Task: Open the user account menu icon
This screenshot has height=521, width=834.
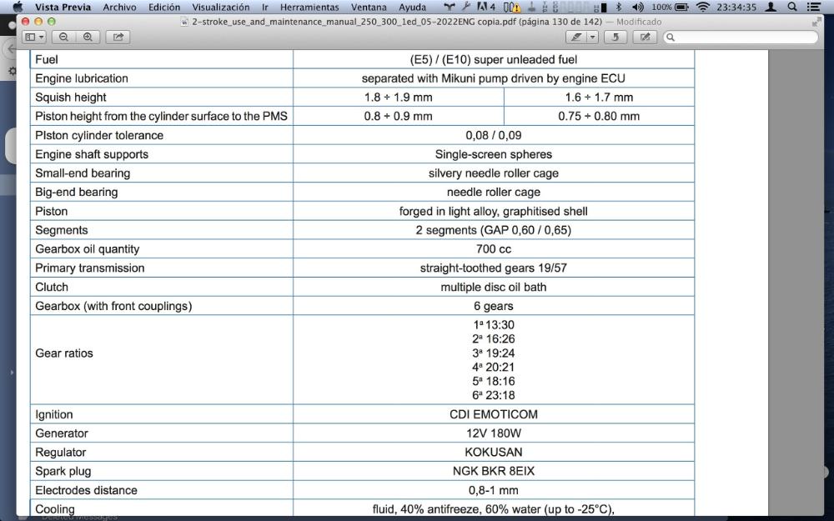Action: pyautogui.click(x=771, y=7)
